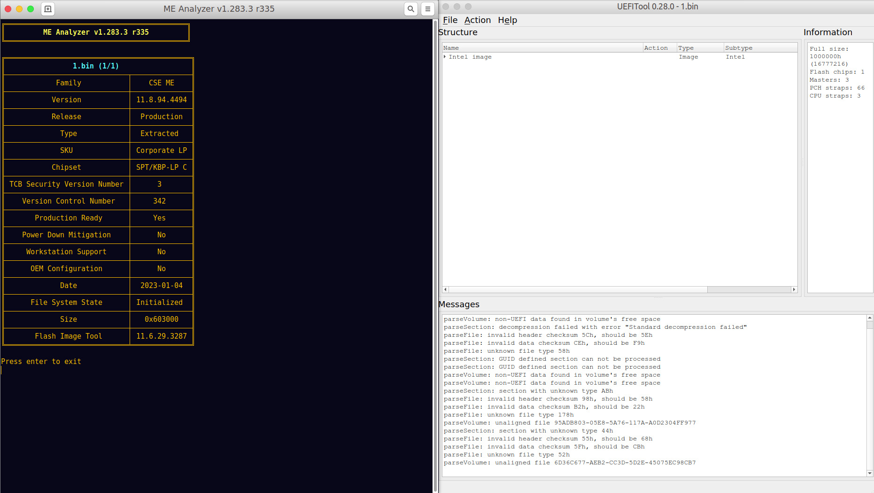
Task: Click 'Masters: 3' in Information panel
Action: point(829,80)
